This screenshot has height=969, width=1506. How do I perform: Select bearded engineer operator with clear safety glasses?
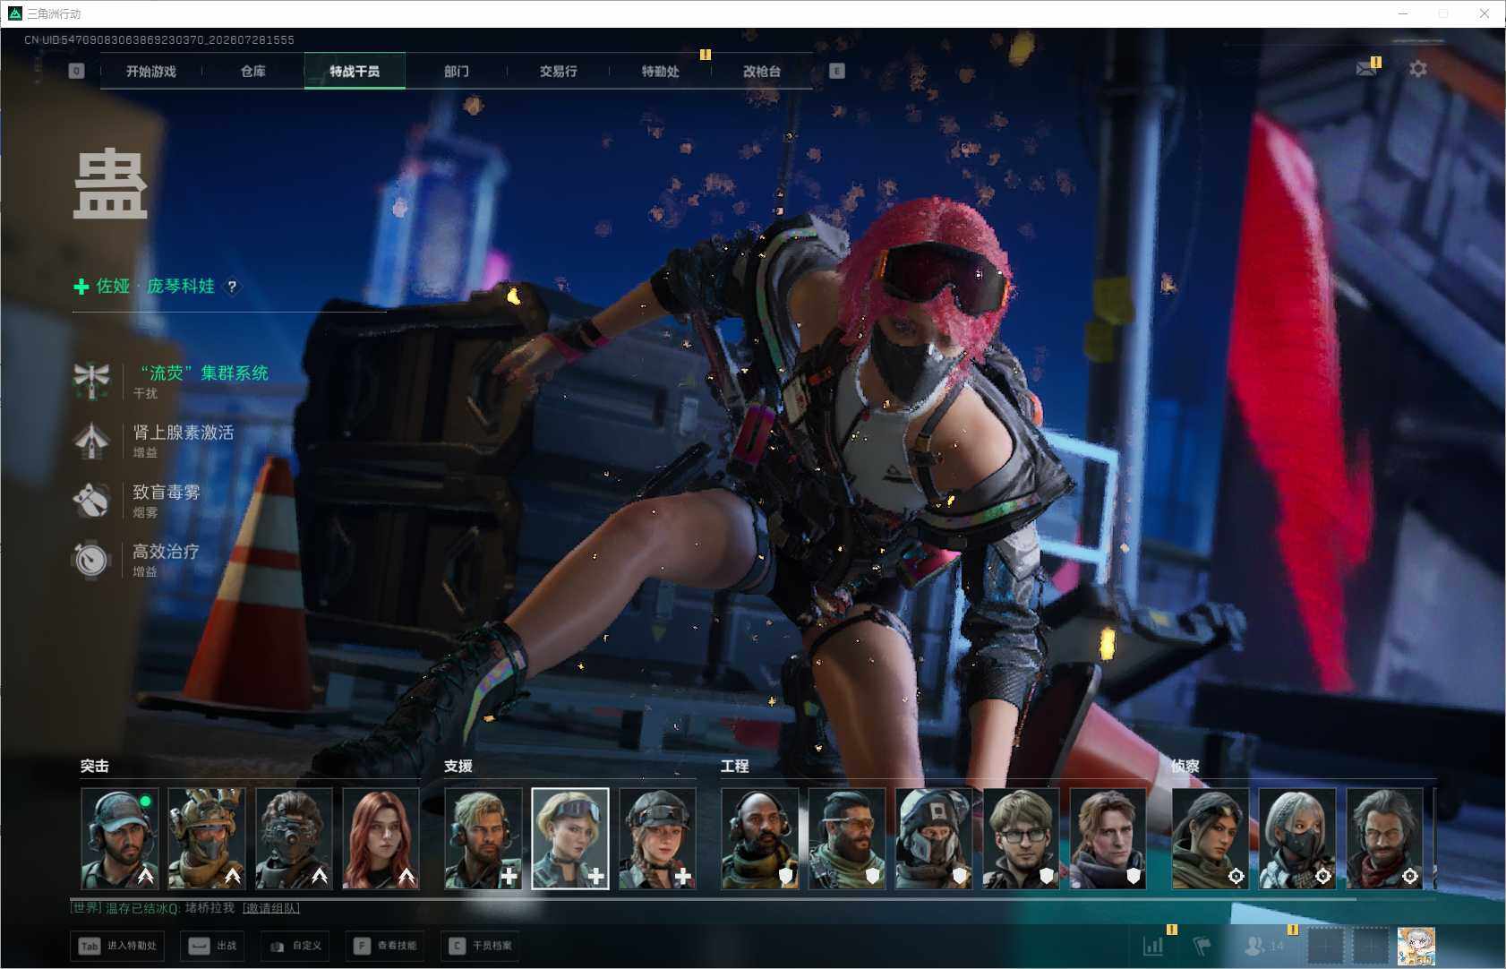click(847, 838)
